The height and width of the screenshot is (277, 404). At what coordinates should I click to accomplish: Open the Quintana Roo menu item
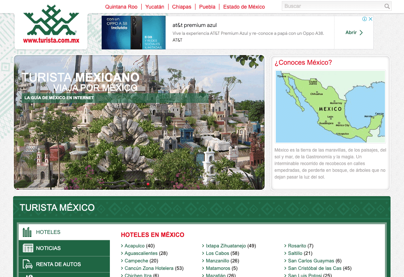(x=121, y=7)
